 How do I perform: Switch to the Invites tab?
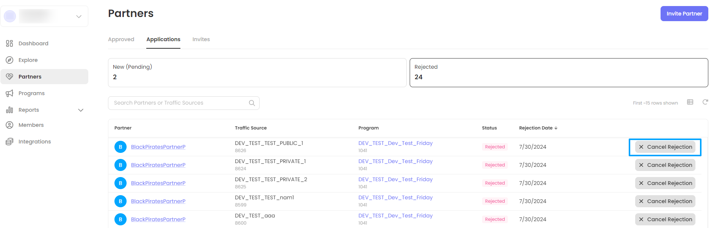(x=201, y=39)
